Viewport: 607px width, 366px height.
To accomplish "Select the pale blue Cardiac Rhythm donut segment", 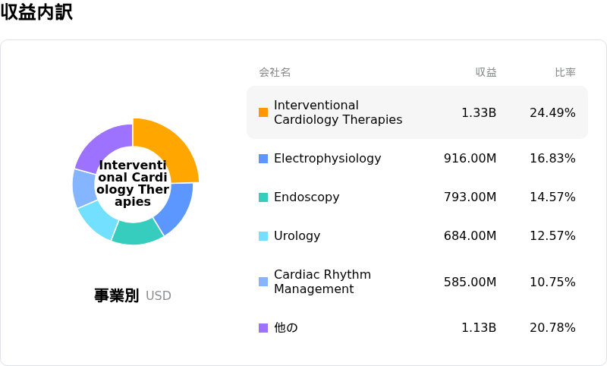I will [84, 188].
